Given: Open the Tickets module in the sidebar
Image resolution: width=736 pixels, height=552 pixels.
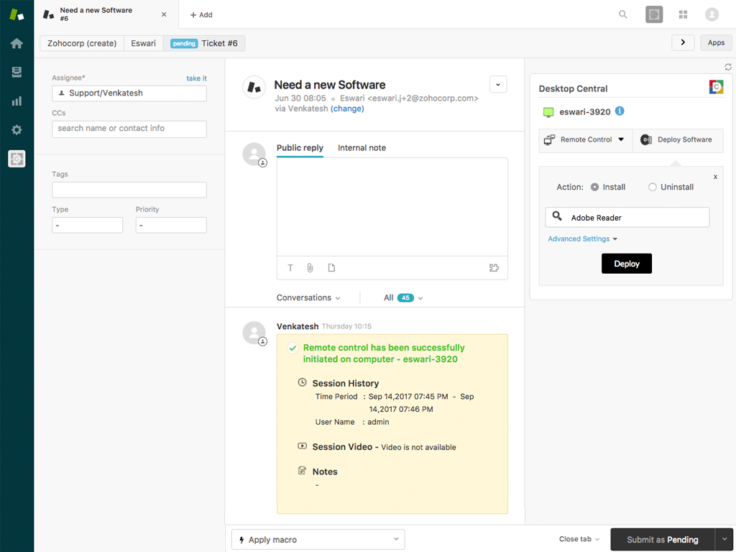Looking at the screenshot, I should [16, 72].
